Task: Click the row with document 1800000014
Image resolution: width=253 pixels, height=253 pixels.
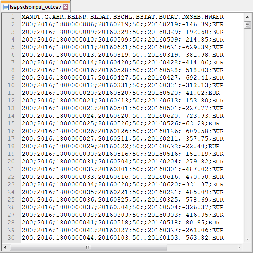Action: click(123, 62)
